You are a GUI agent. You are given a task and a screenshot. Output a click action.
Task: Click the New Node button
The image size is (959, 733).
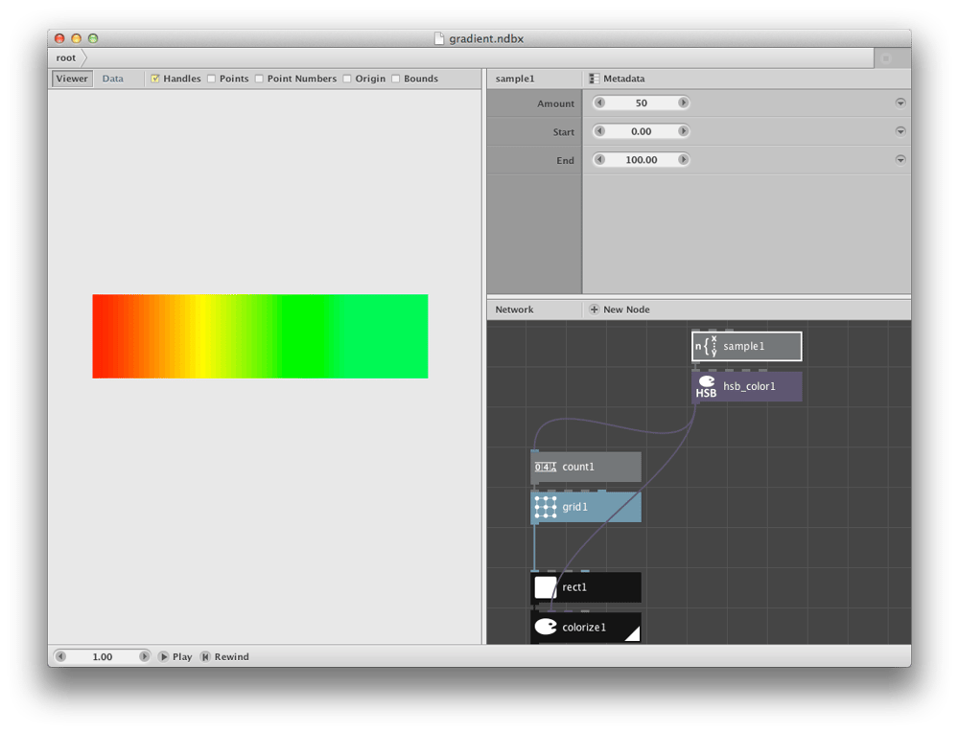tap(619, 309)
